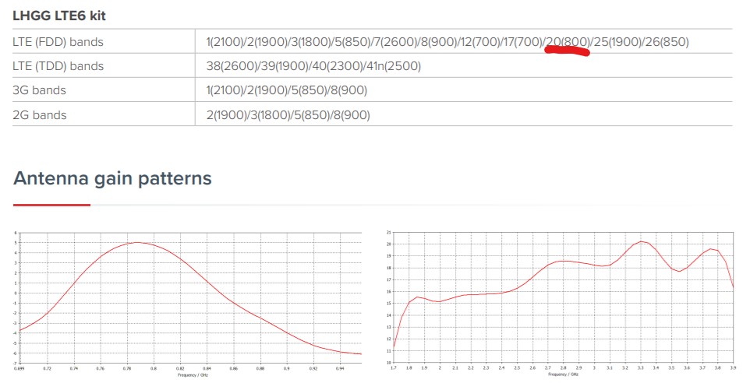The width and height of the screenshot is (750, 383).
Task: Click the LTE FDD bands value starting '1(2100)/2(1900)'
Action: pyautogui.click(x=448, y=42)
